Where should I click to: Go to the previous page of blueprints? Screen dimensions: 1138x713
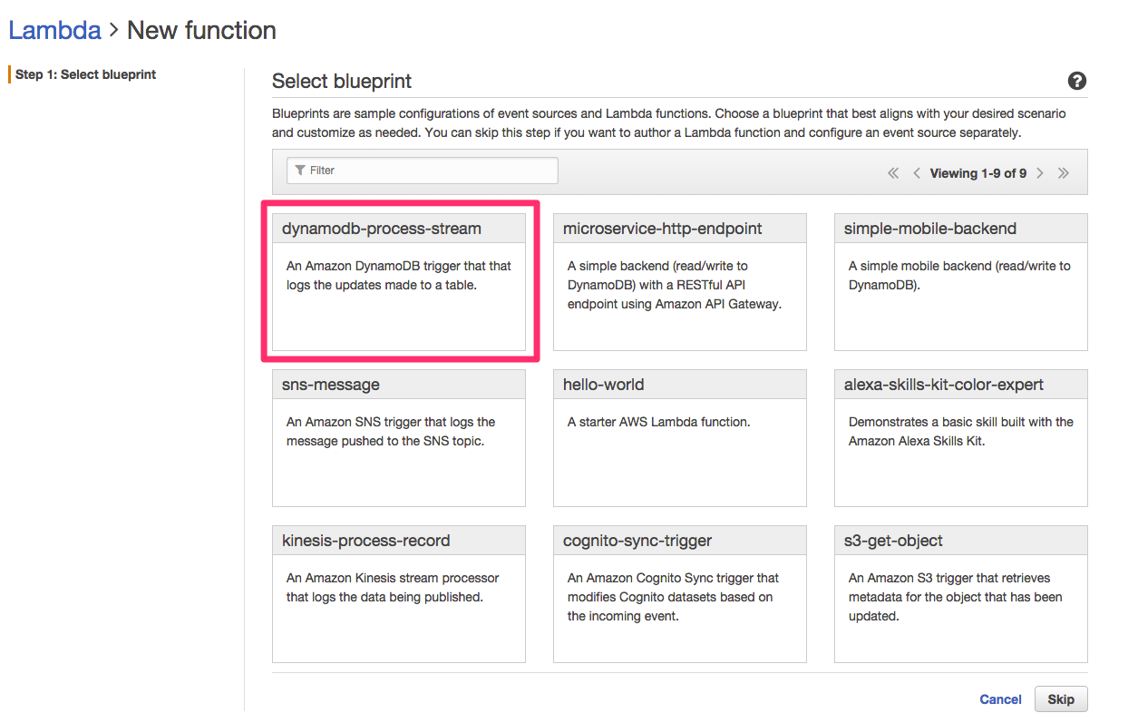pyautogui.click(x=916, y=172)
